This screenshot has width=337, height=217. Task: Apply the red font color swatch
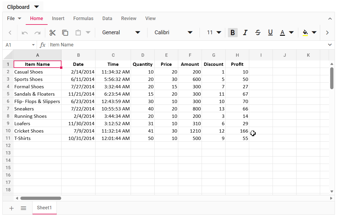click(x=282, y=32)
